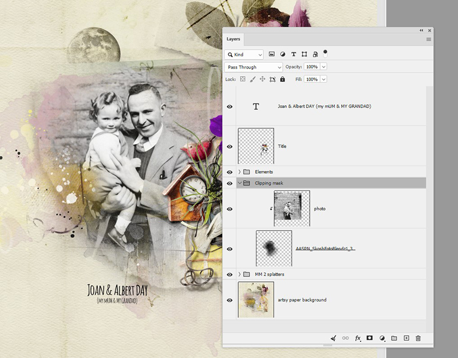The width and height of the screenshot is (458, 358).
Task: Click the 'Opacity:' label
Action: tap(294, 67)
